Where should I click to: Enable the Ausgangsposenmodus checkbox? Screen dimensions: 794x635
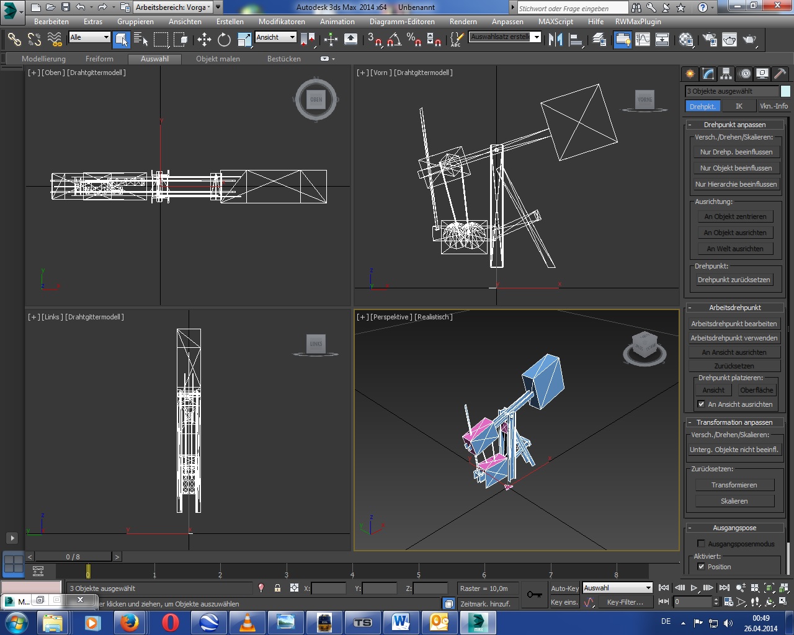[701, 544]
